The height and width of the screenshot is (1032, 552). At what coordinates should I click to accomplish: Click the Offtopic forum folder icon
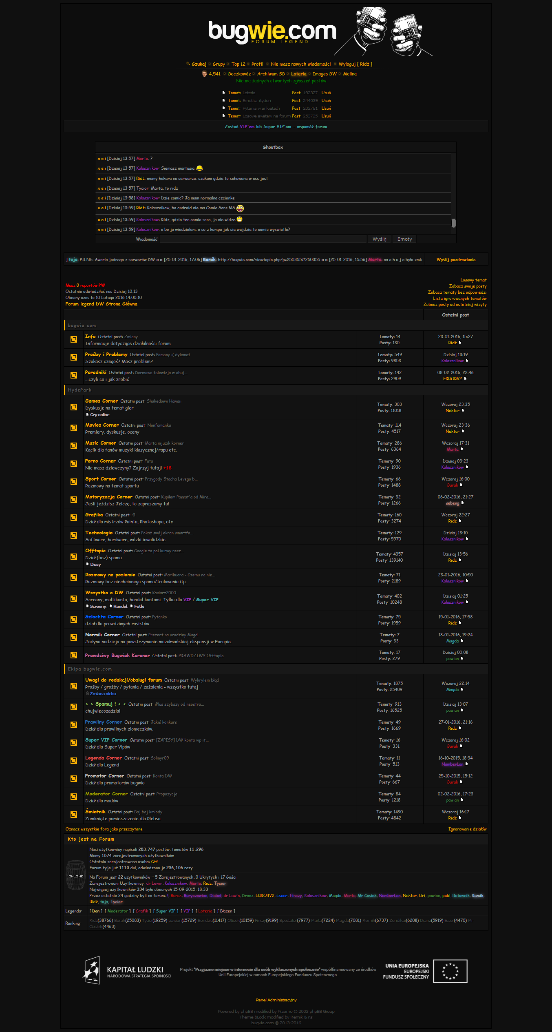tap(74, 557)
